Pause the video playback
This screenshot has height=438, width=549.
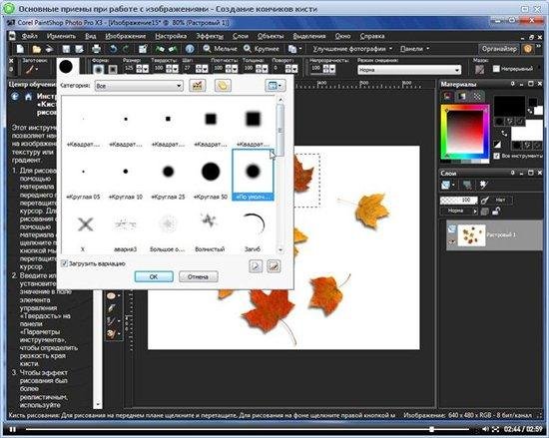pos(13,429)
